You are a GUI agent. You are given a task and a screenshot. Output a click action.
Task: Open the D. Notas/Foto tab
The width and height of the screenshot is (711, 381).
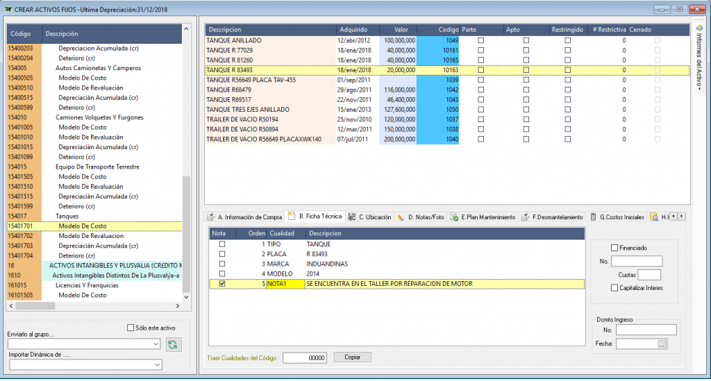point(421,217)
